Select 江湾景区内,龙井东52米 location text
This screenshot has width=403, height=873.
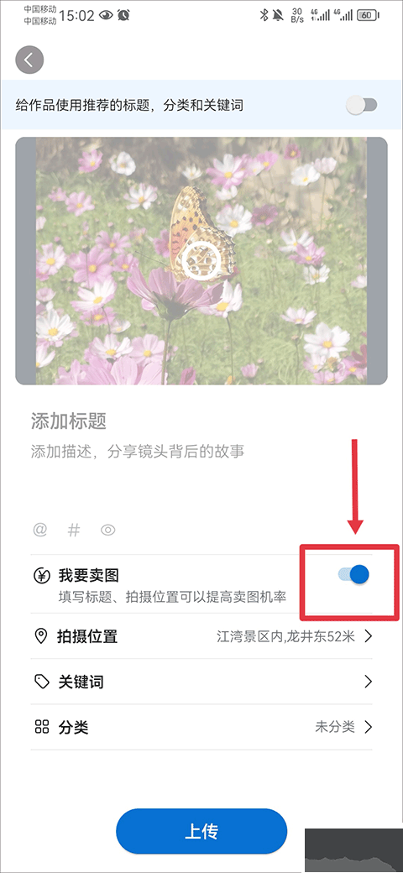(x=285, y=636)
